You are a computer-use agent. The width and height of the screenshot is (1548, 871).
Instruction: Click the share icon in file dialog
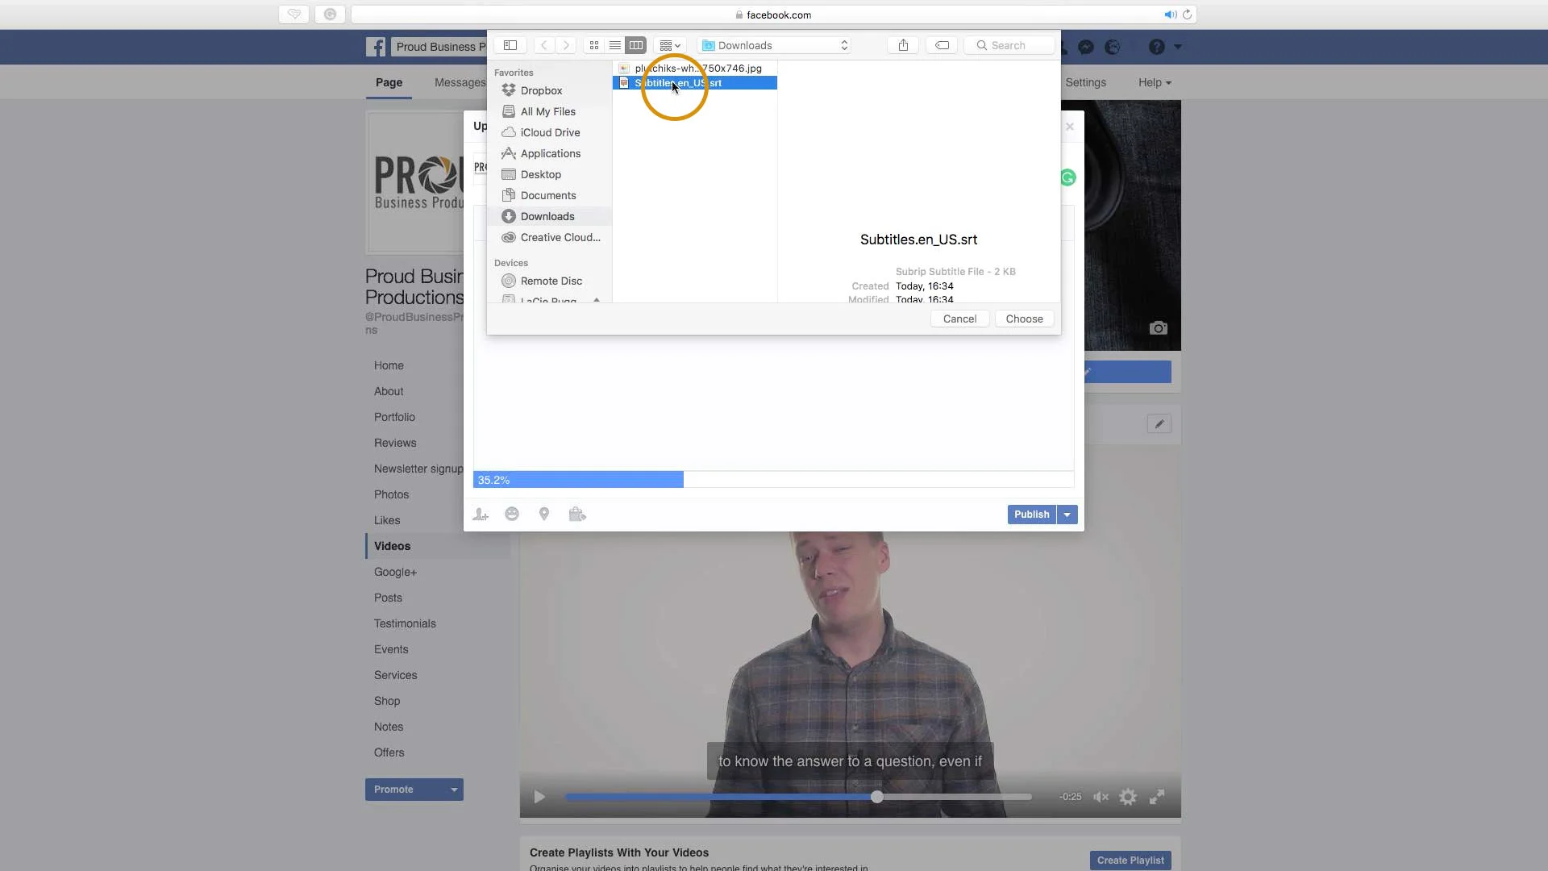[x=903, y=45]
